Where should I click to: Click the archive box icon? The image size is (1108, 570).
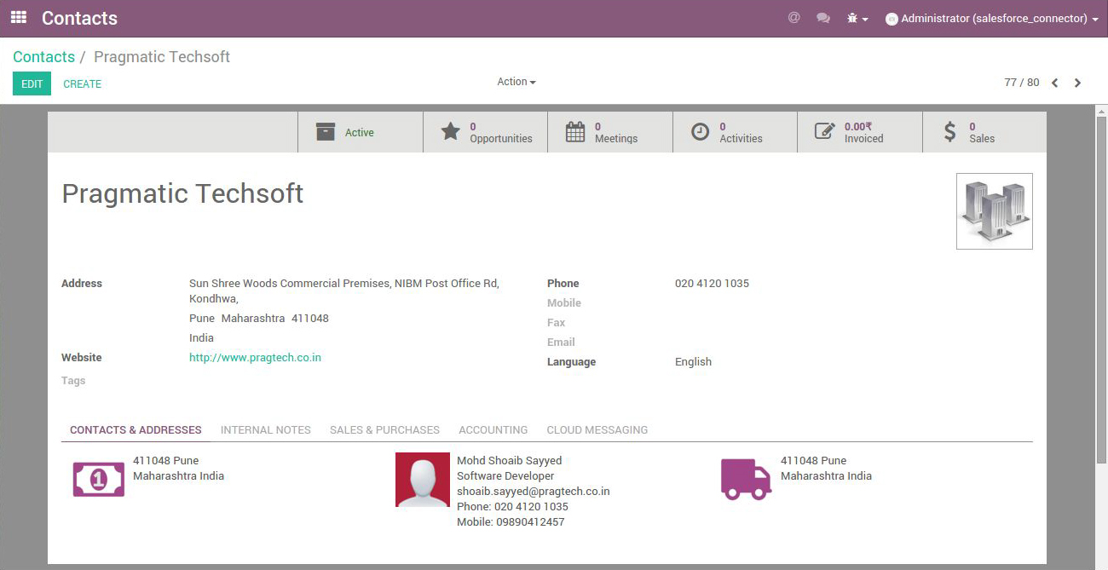pyautogui.click(x=326, y=132)
